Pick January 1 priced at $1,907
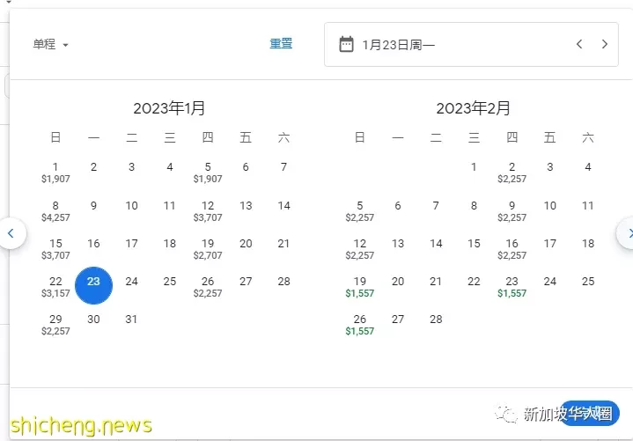This screenshot has width=633, height=441. [55, 173]
